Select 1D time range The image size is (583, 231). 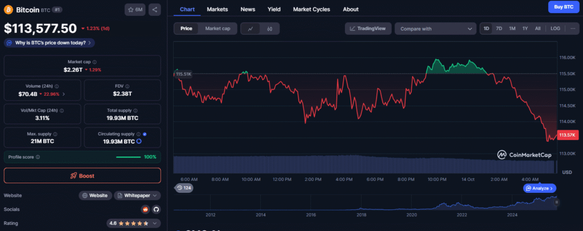point(486,28)
